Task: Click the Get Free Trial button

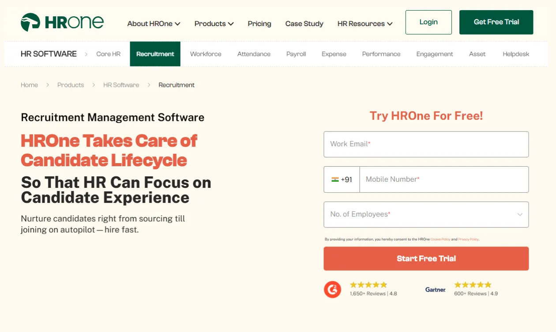Action: (496, 22)
